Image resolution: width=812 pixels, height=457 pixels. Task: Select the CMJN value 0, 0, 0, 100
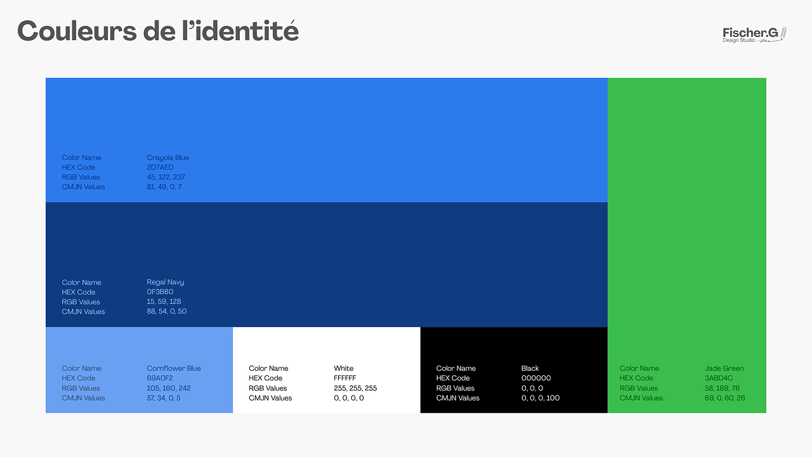click(540, 398)
